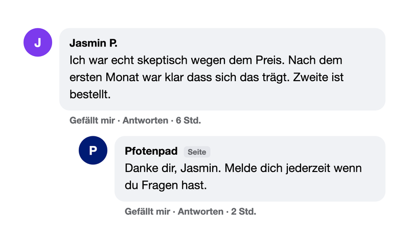Open Jasmin P.'s purple J avatar
This screenshot has width=409, height=245.
coord(38,42)
